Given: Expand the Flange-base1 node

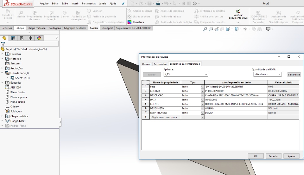Looking at the screenshot, I should 2,121.
